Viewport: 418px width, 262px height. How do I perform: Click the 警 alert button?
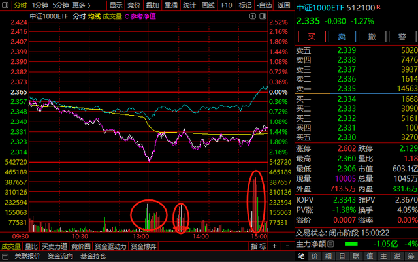click(402, 37)
